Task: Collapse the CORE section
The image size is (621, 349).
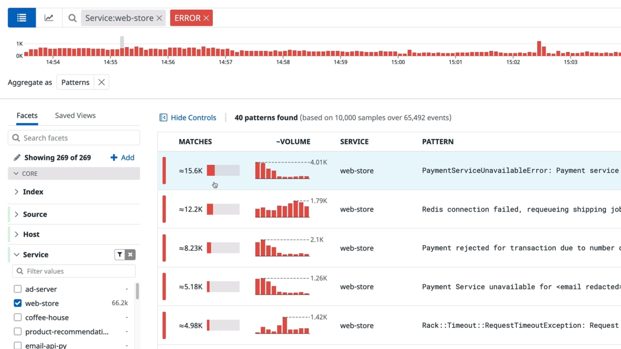Action: click(16, 173)
